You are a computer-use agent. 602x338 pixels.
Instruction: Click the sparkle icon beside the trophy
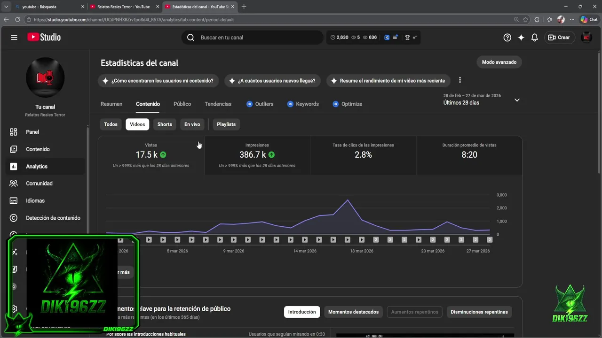coord(414,38)
